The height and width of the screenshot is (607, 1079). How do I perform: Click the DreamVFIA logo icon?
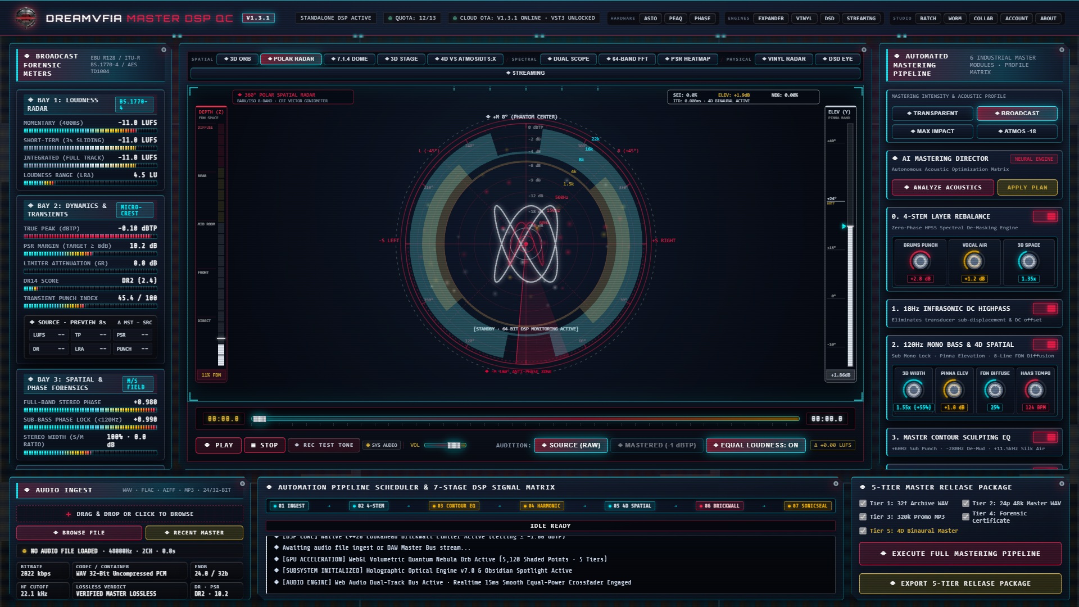pyautogui.click(x=26, y=18)
